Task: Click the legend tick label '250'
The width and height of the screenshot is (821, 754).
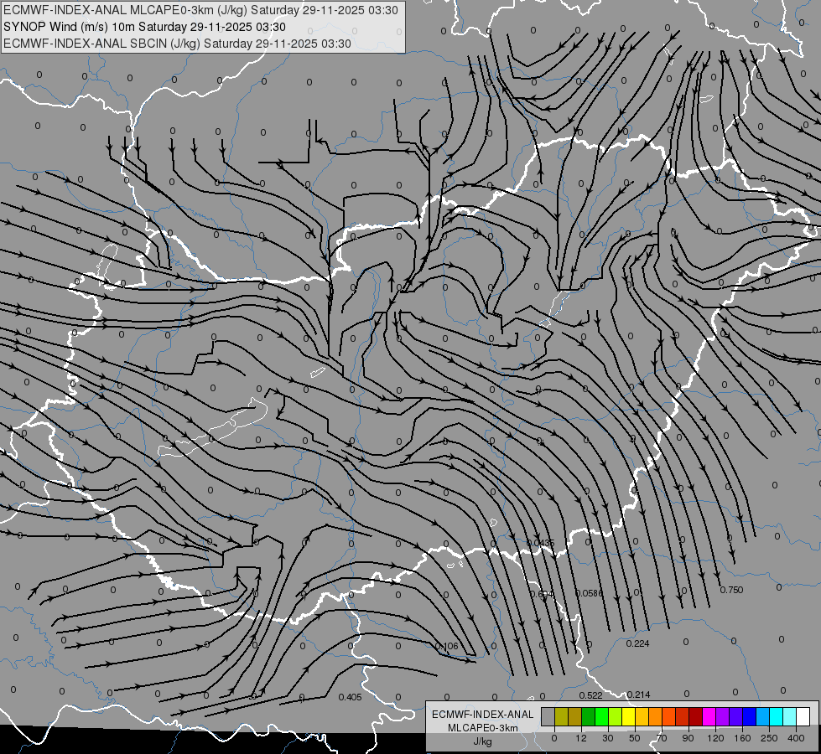Action: [769, 738]
